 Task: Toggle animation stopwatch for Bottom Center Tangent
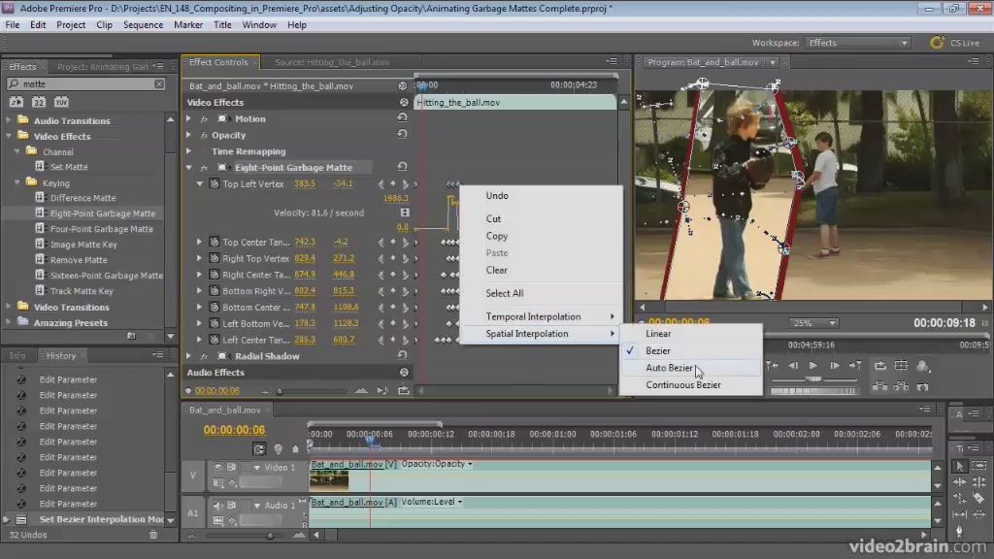[x=215, y=307]
